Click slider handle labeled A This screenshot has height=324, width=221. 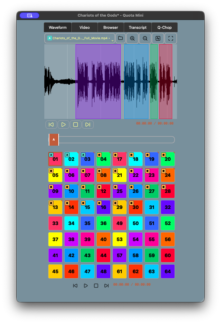(x=54, y=140)
